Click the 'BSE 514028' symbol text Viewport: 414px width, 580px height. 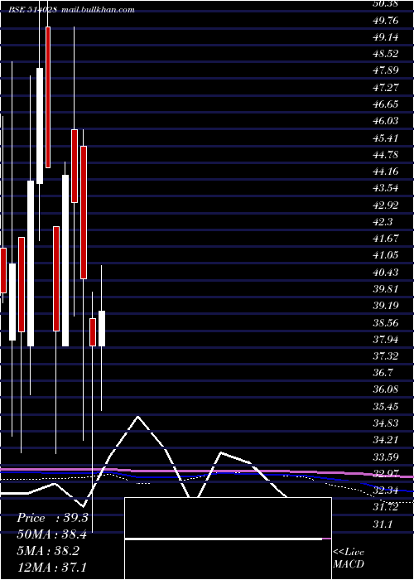point(32,10)
